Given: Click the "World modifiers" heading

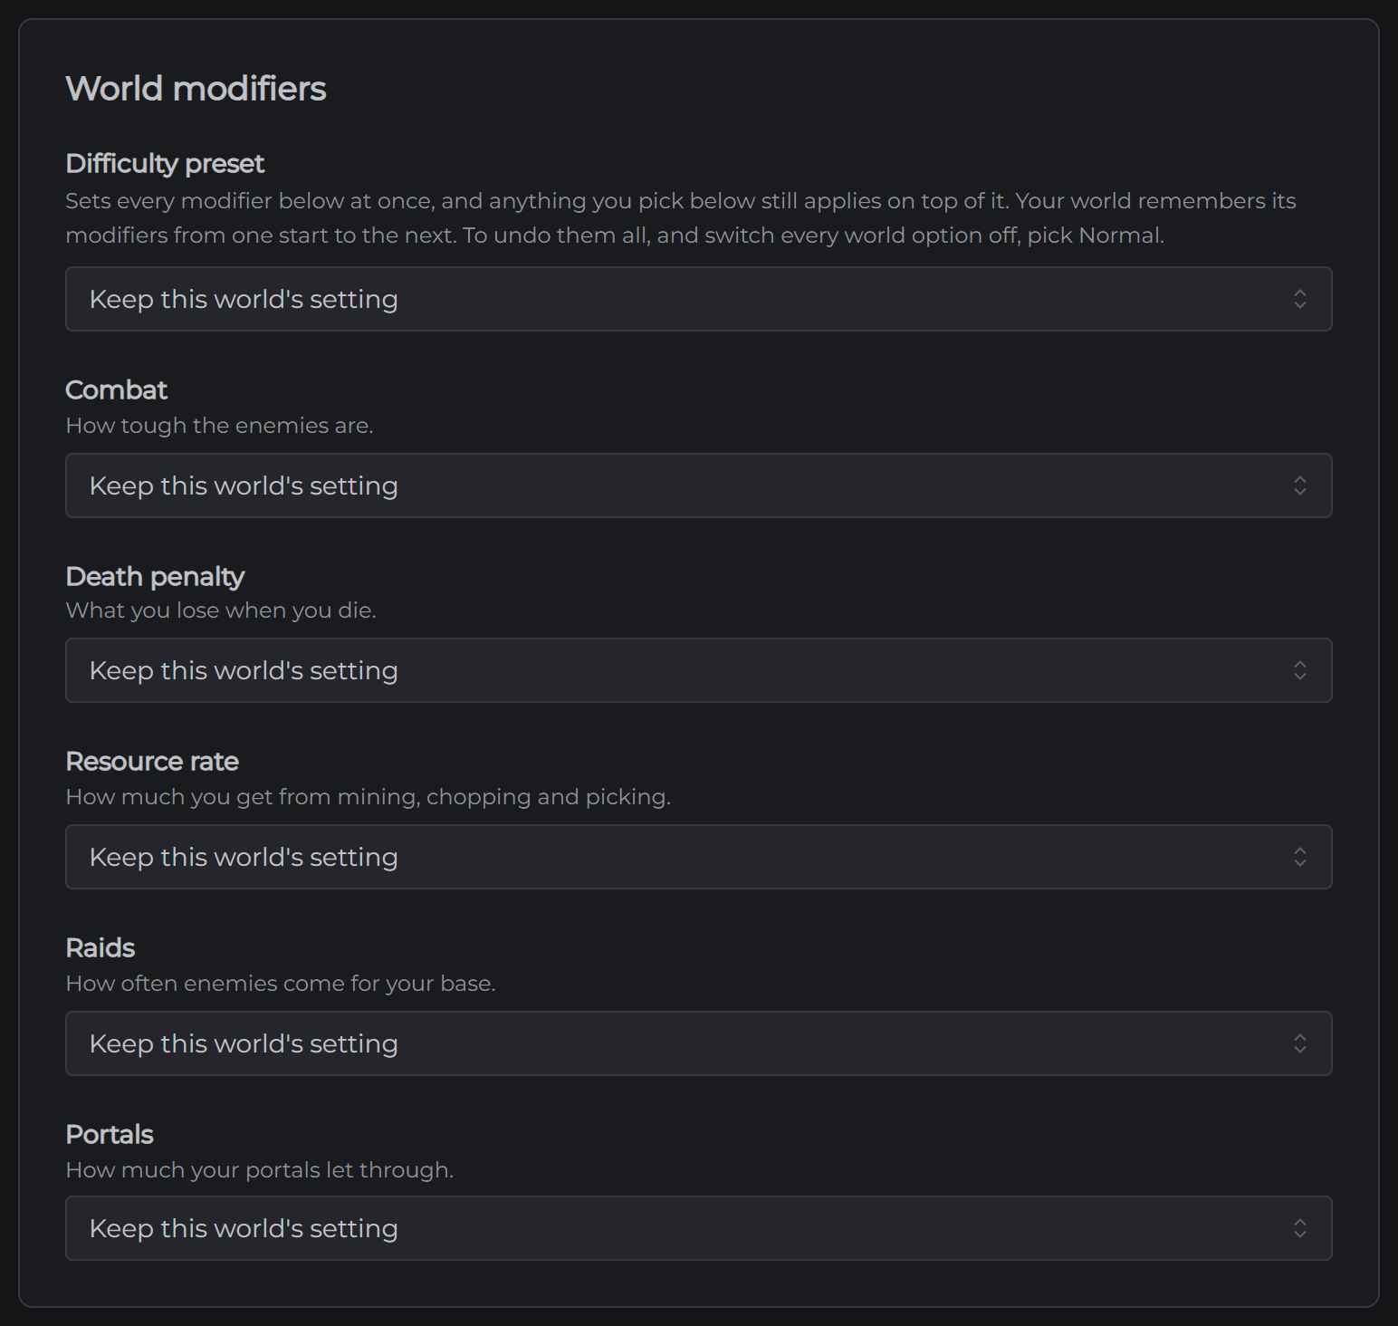Looking at the screenshot, I should point(196,89).
